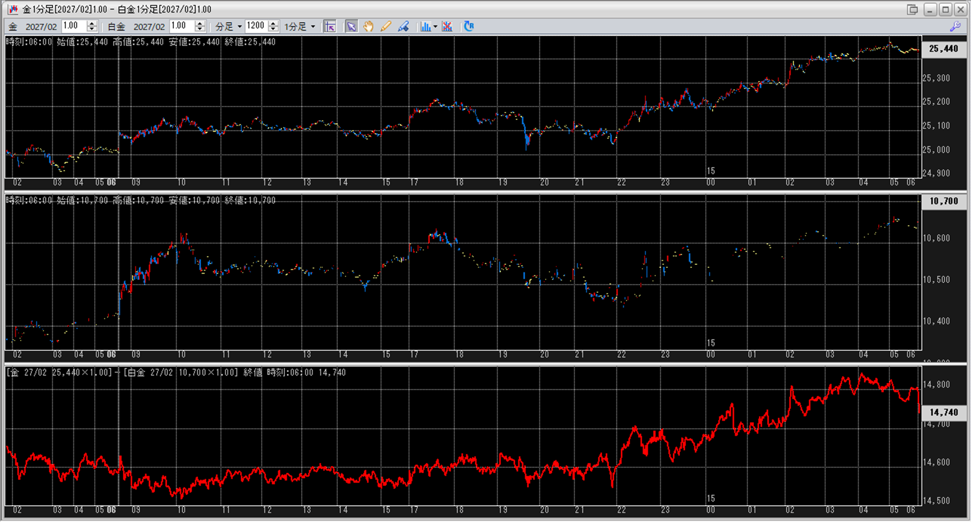Open settings with the wrench icon
Viewport: 971px width, 522px height.
tap(955, 27)
